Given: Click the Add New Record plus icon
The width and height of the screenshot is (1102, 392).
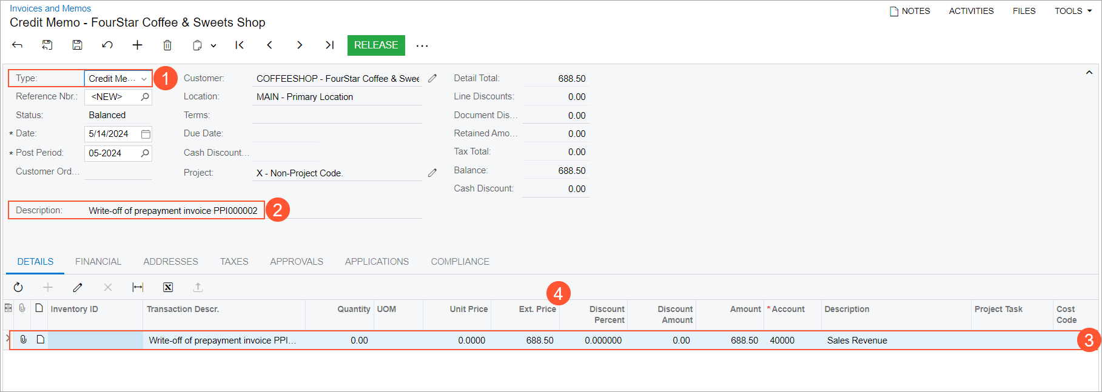Looking at the screenshot, I should [x=138, y=45].
